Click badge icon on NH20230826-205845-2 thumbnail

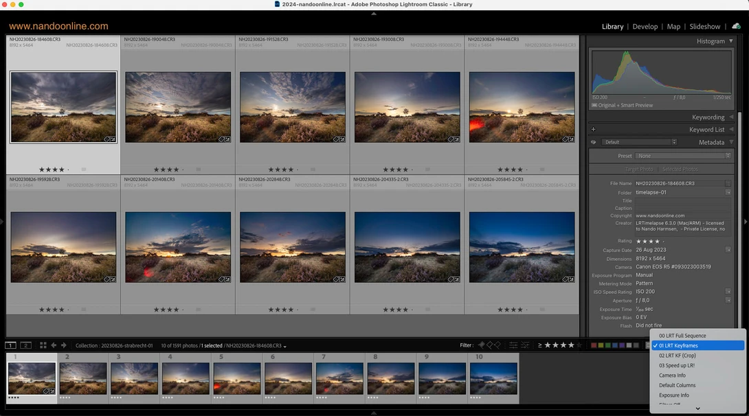coord(568,279)
